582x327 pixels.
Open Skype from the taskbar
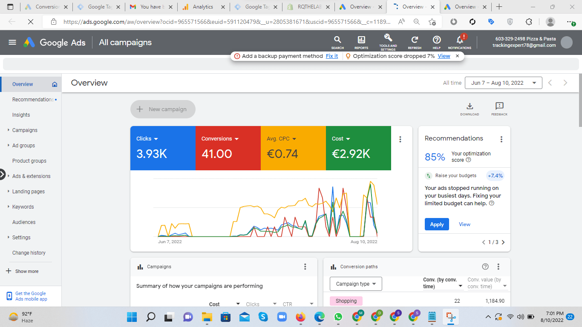coord(263,317)
